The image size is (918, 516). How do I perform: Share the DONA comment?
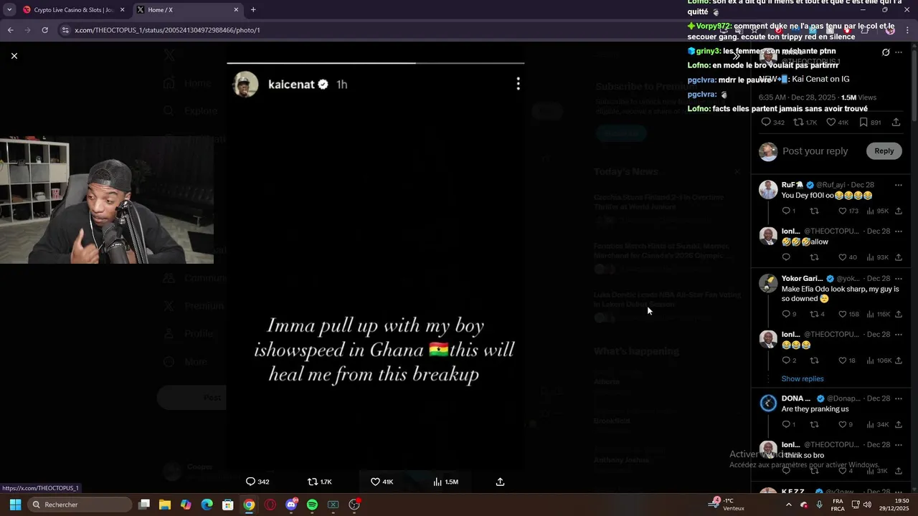pyautogui.click(x=899, y=424)
